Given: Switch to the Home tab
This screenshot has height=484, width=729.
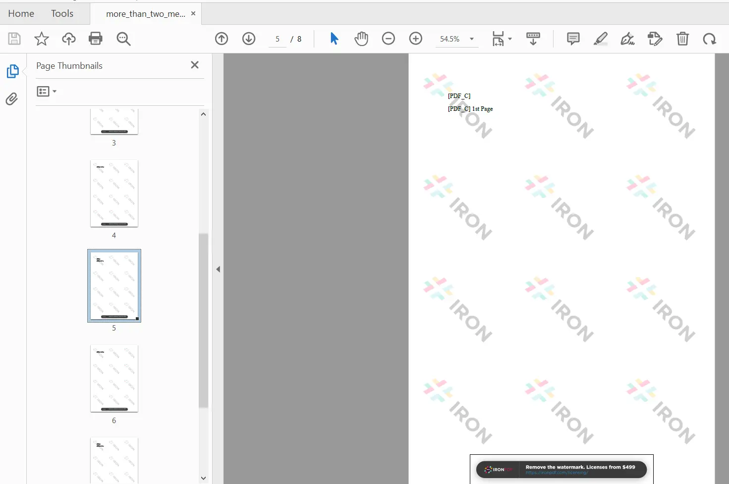Looking at the screenshot, I should click(x=21, y=13).
